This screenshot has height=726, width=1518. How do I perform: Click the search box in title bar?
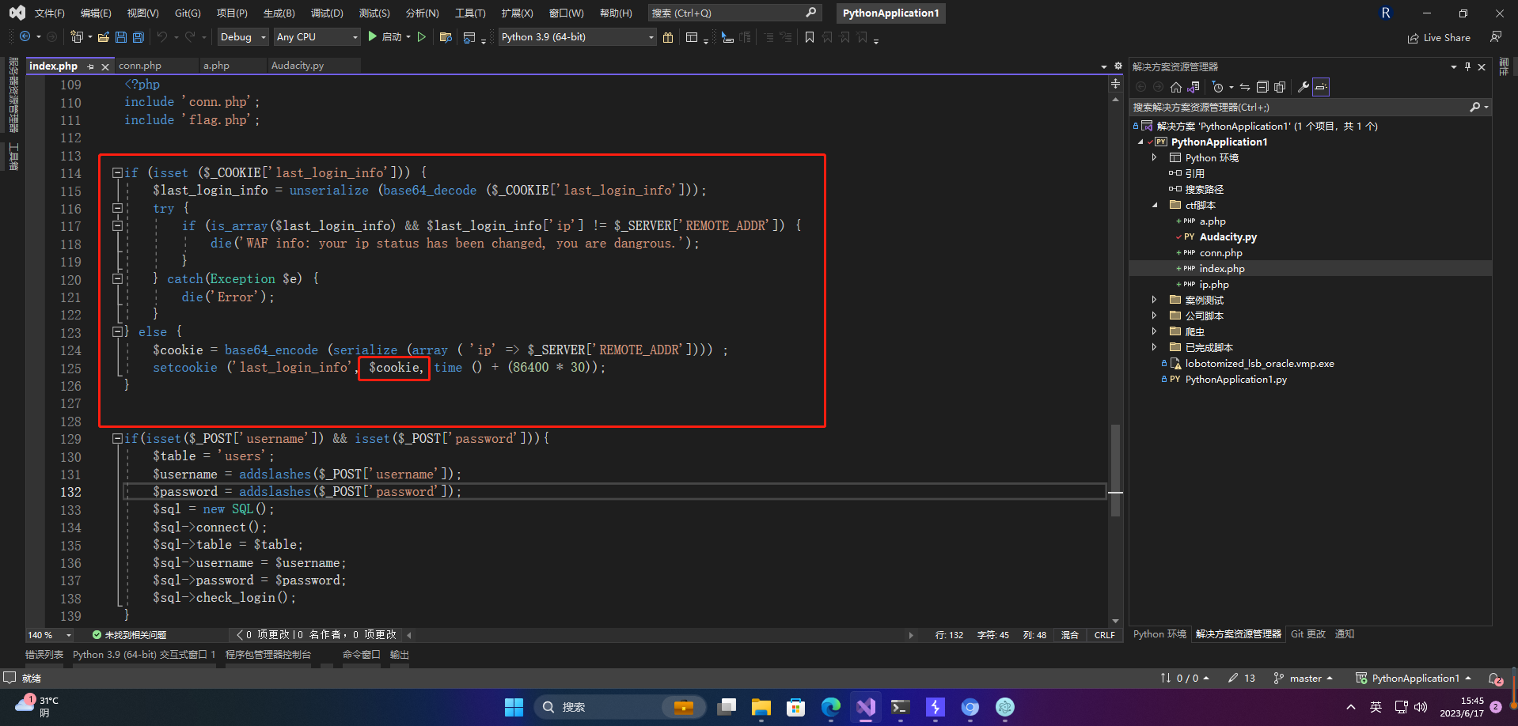[734, 13]
